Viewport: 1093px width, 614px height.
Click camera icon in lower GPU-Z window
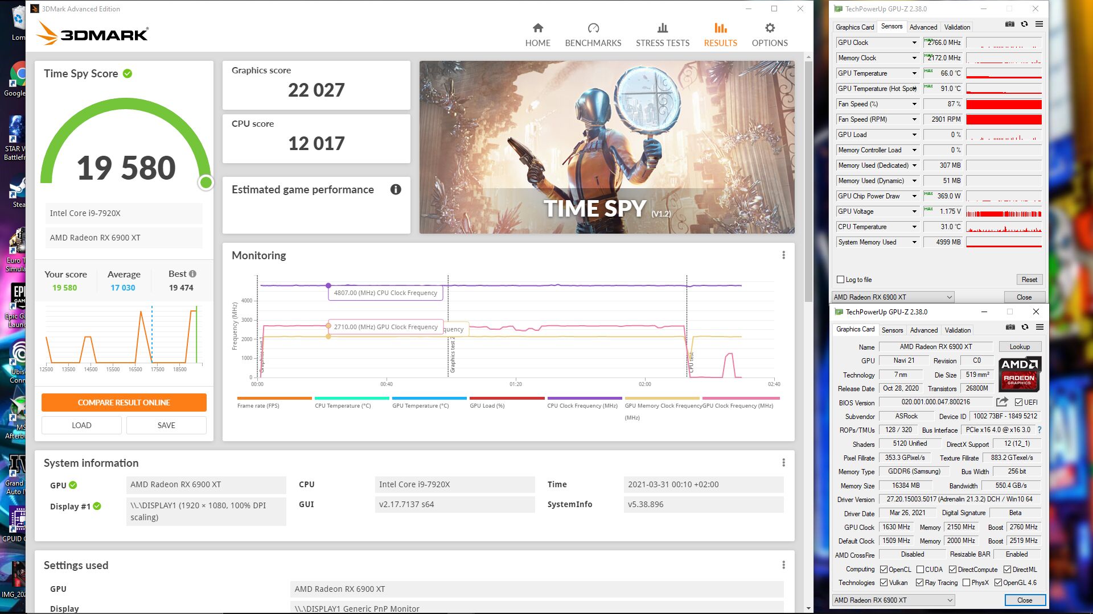[x=1010, y=327]
